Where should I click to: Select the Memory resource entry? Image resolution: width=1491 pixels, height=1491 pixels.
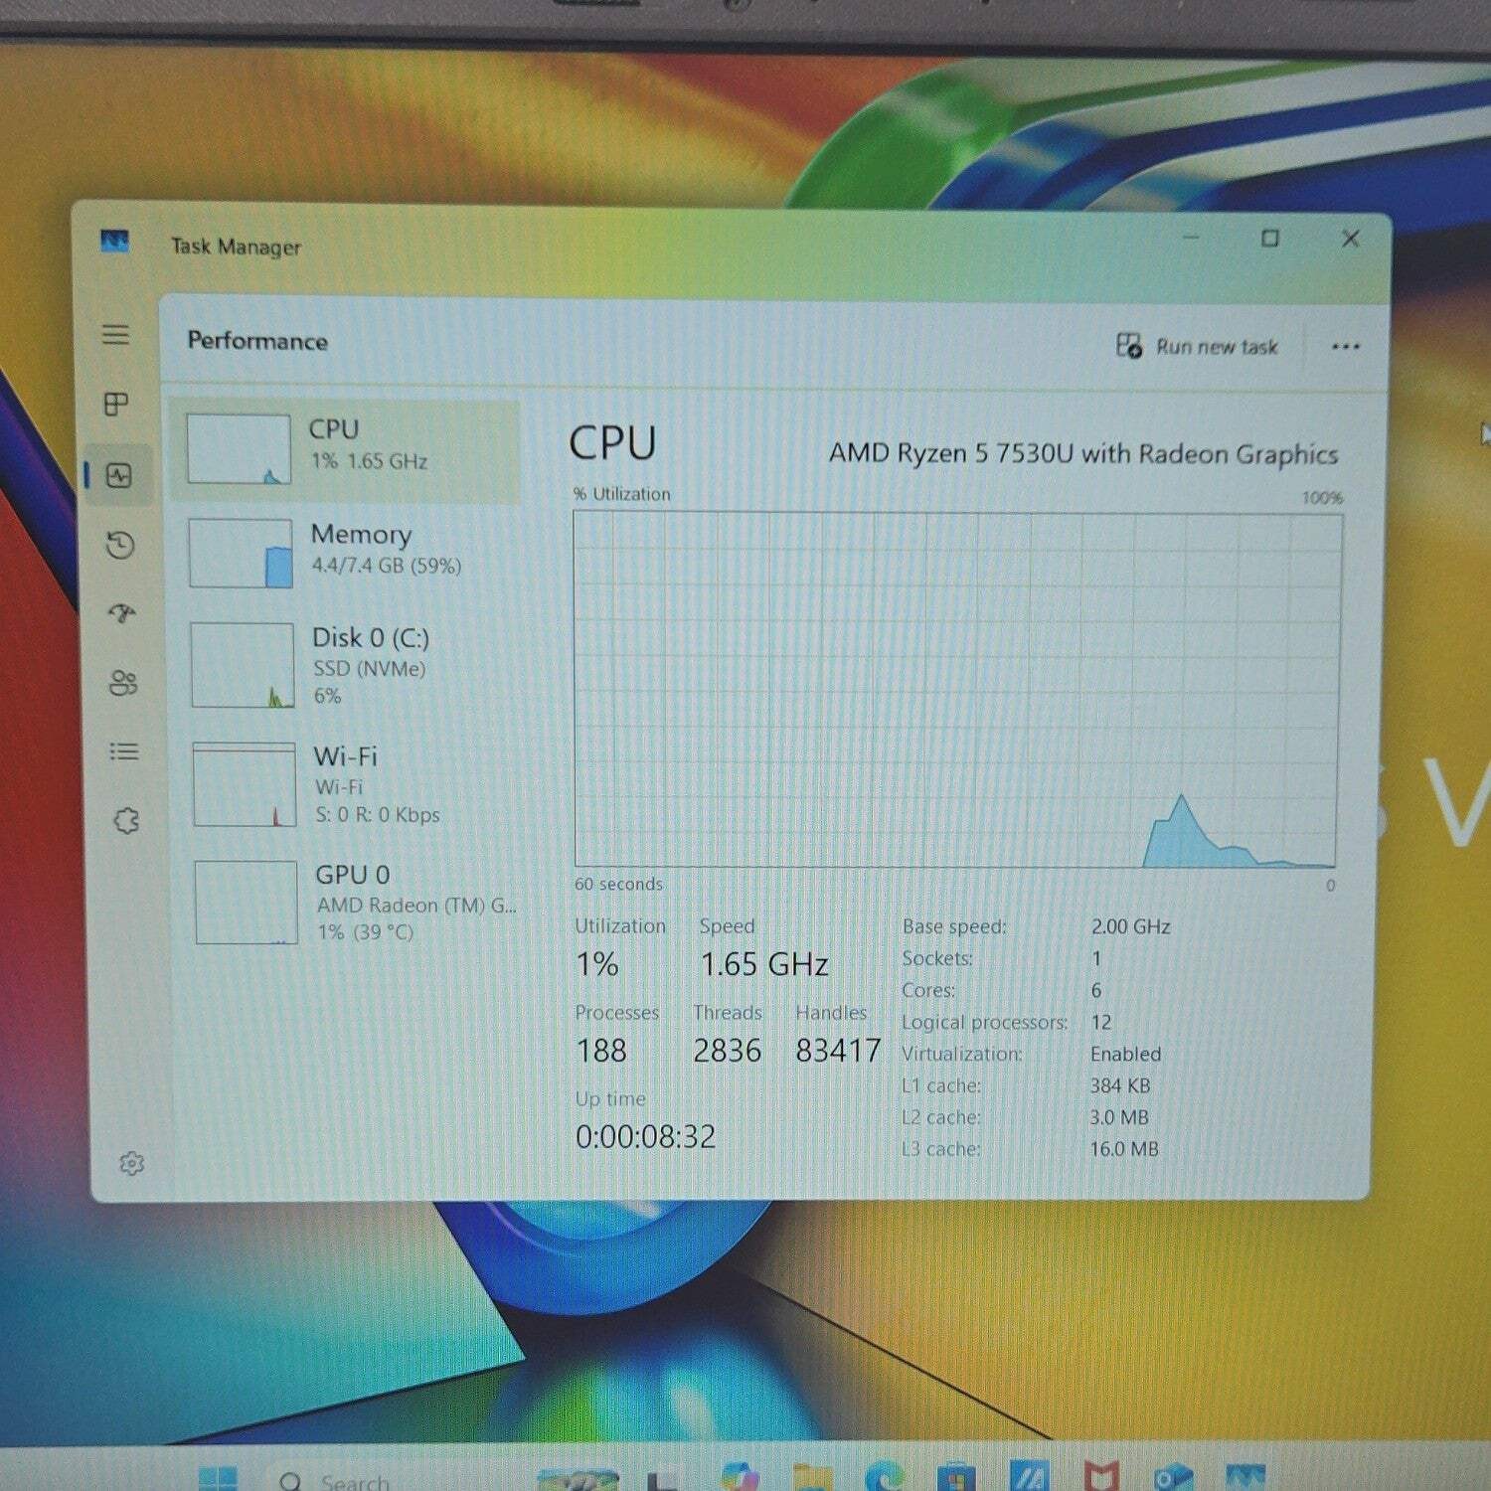click(x=348, y=552)
